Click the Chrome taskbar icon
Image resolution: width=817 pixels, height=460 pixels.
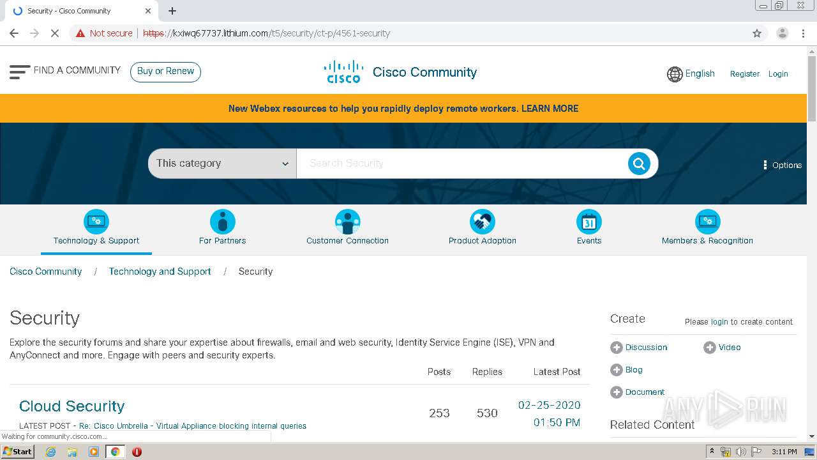115,452
